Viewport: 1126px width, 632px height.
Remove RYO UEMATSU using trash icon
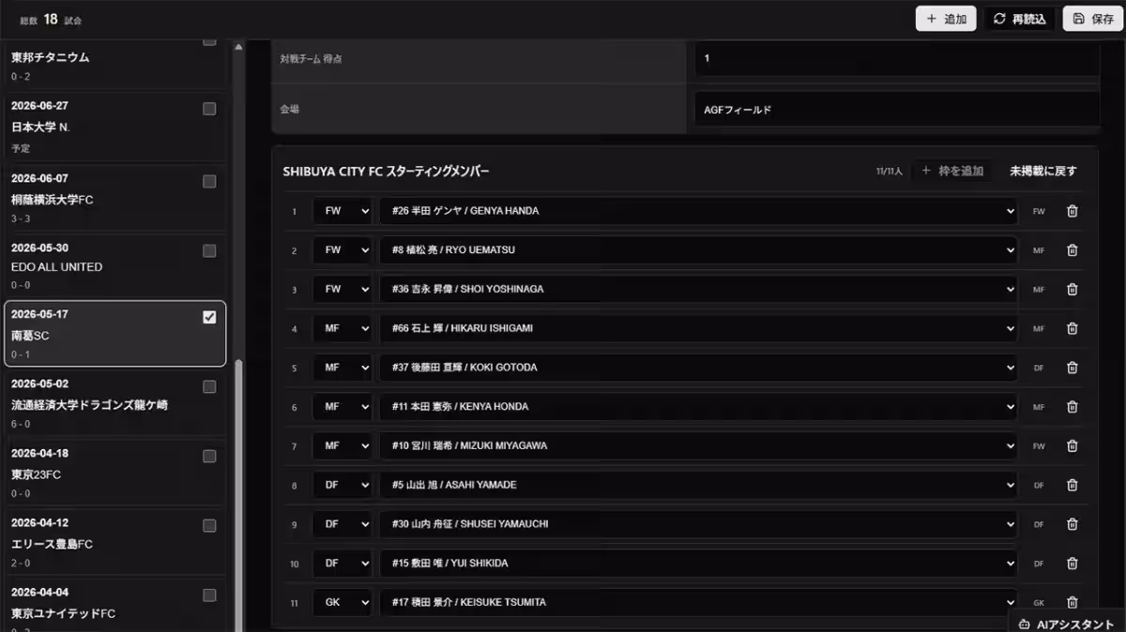click(1072, 250)
